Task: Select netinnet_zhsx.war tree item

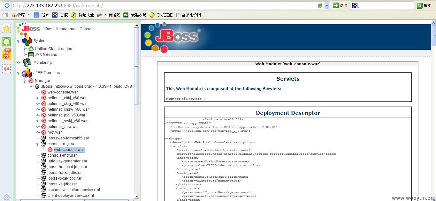Action: click(x=63, y=127)
